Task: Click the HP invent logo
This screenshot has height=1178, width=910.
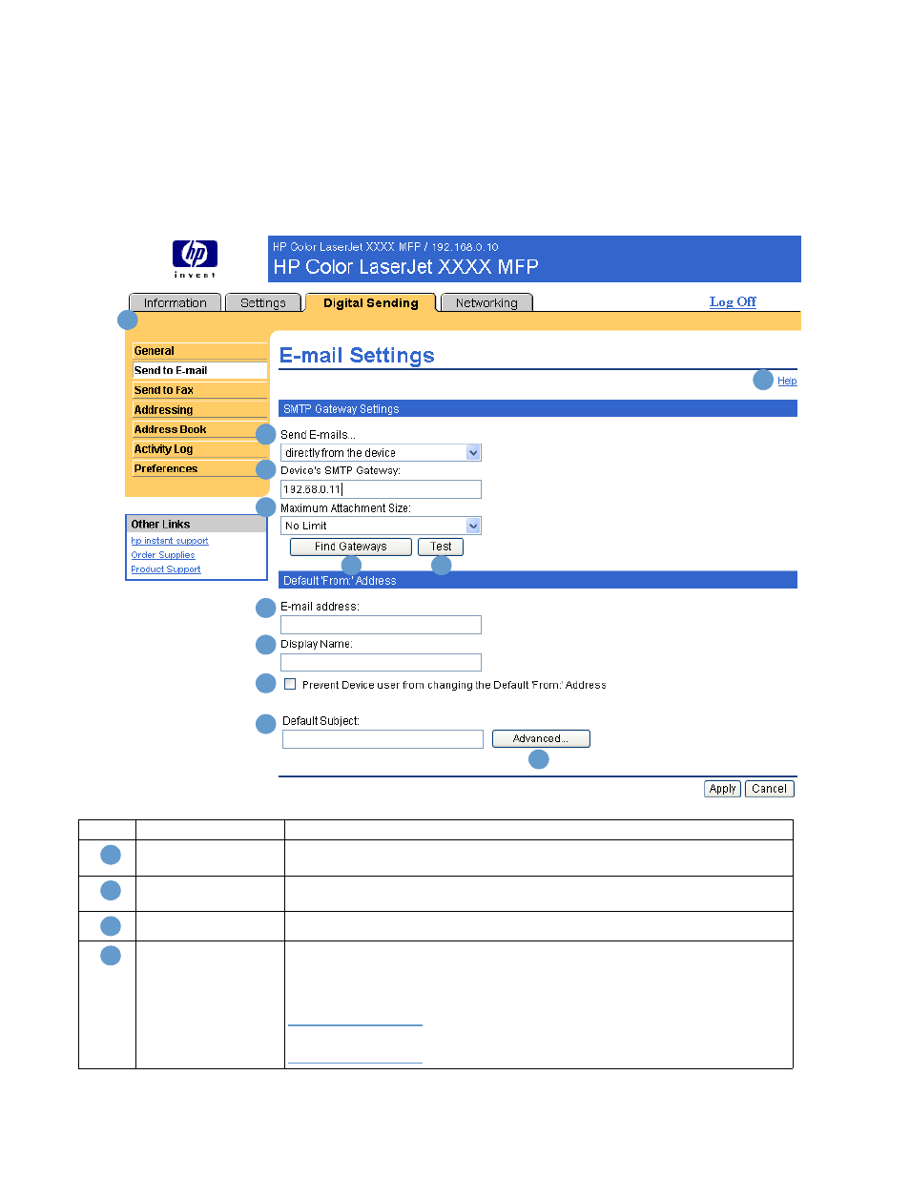Action: (195, 258)
